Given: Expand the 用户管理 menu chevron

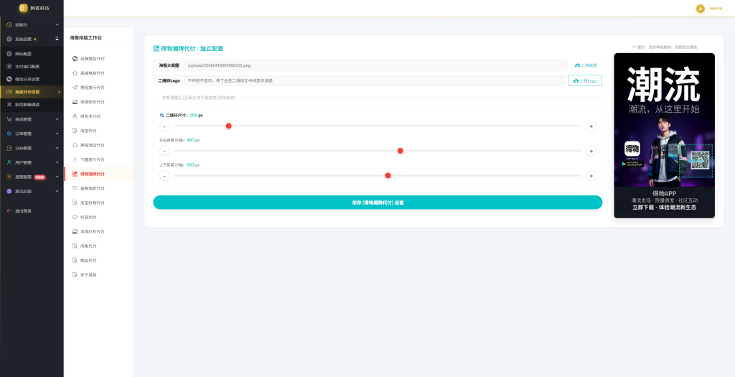Looking at the screenshot, I should [x=57, y=163].
